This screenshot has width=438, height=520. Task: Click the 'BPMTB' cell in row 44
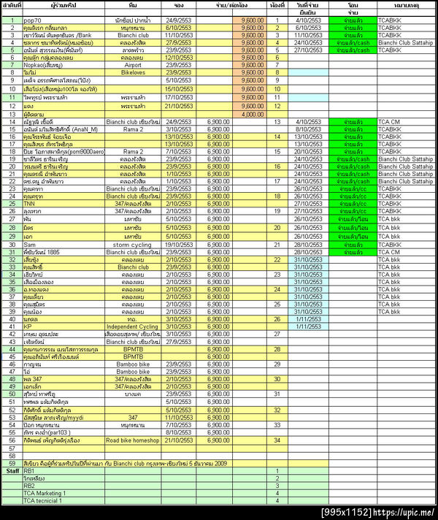click(133, 349)
